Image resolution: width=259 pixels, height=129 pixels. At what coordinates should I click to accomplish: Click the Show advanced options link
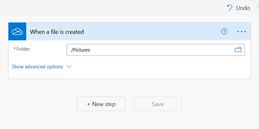pos(38,67)
